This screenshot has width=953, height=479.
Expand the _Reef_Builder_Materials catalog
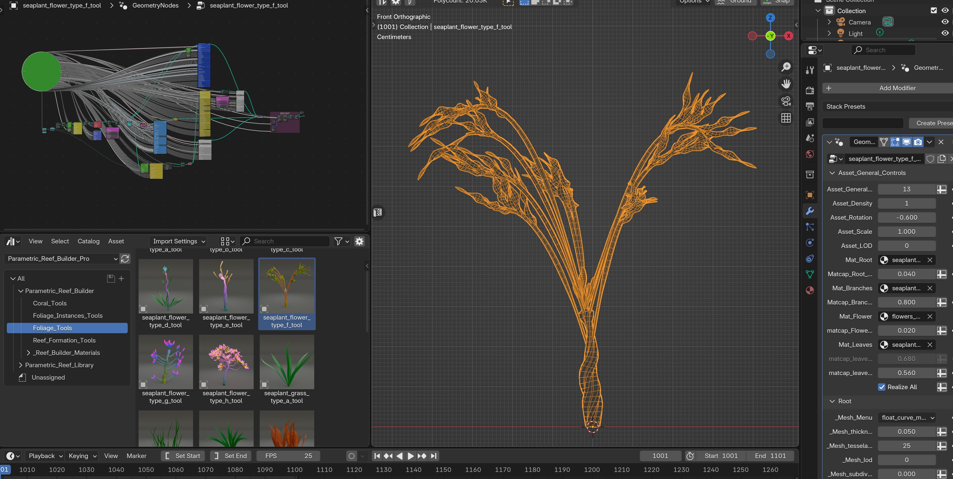click(29, 353)
